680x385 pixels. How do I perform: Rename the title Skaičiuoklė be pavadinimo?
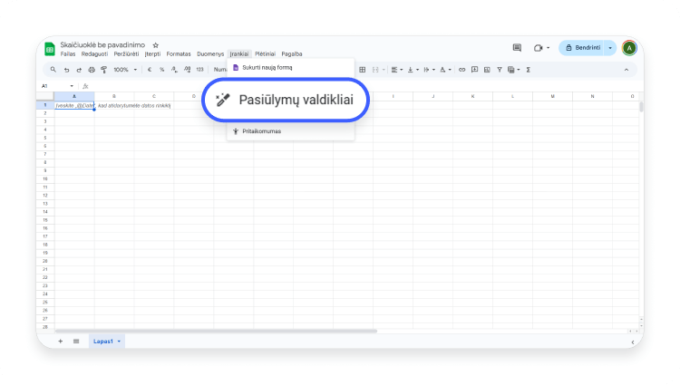pos(102,45)
